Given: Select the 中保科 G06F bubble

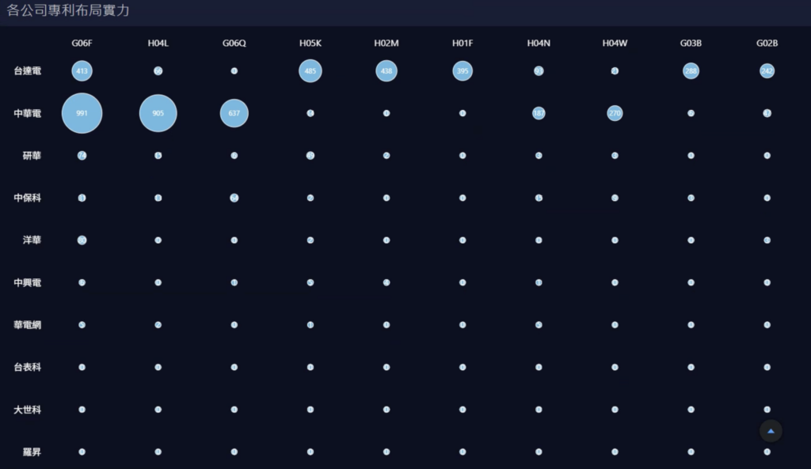Looking at the screenshot, I should pos(82,198).
